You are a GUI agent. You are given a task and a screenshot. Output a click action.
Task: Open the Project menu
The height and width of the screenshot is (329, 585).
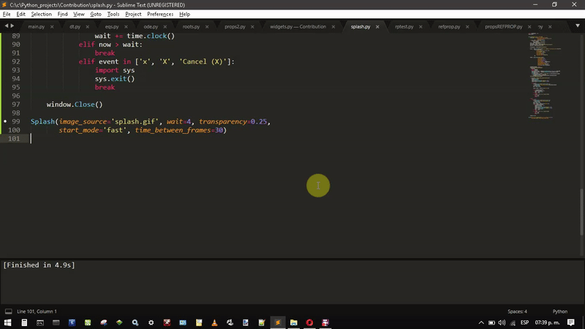click(133, 14)
